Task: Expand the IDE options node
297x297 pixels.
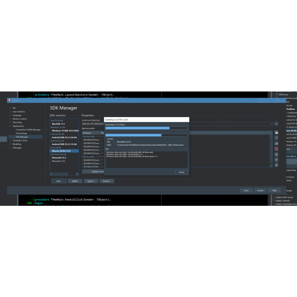Action: coord(10,108)
